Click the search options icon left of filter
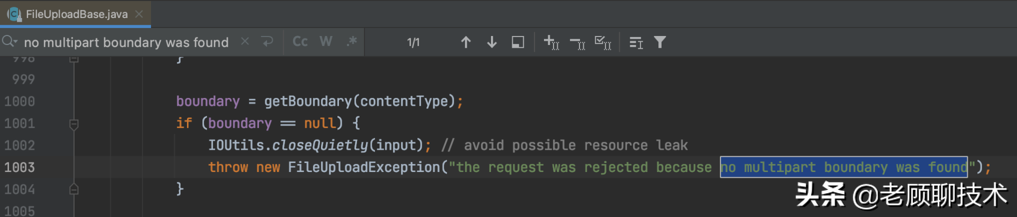Screen dimensions: 1017x217 [636, 42]
